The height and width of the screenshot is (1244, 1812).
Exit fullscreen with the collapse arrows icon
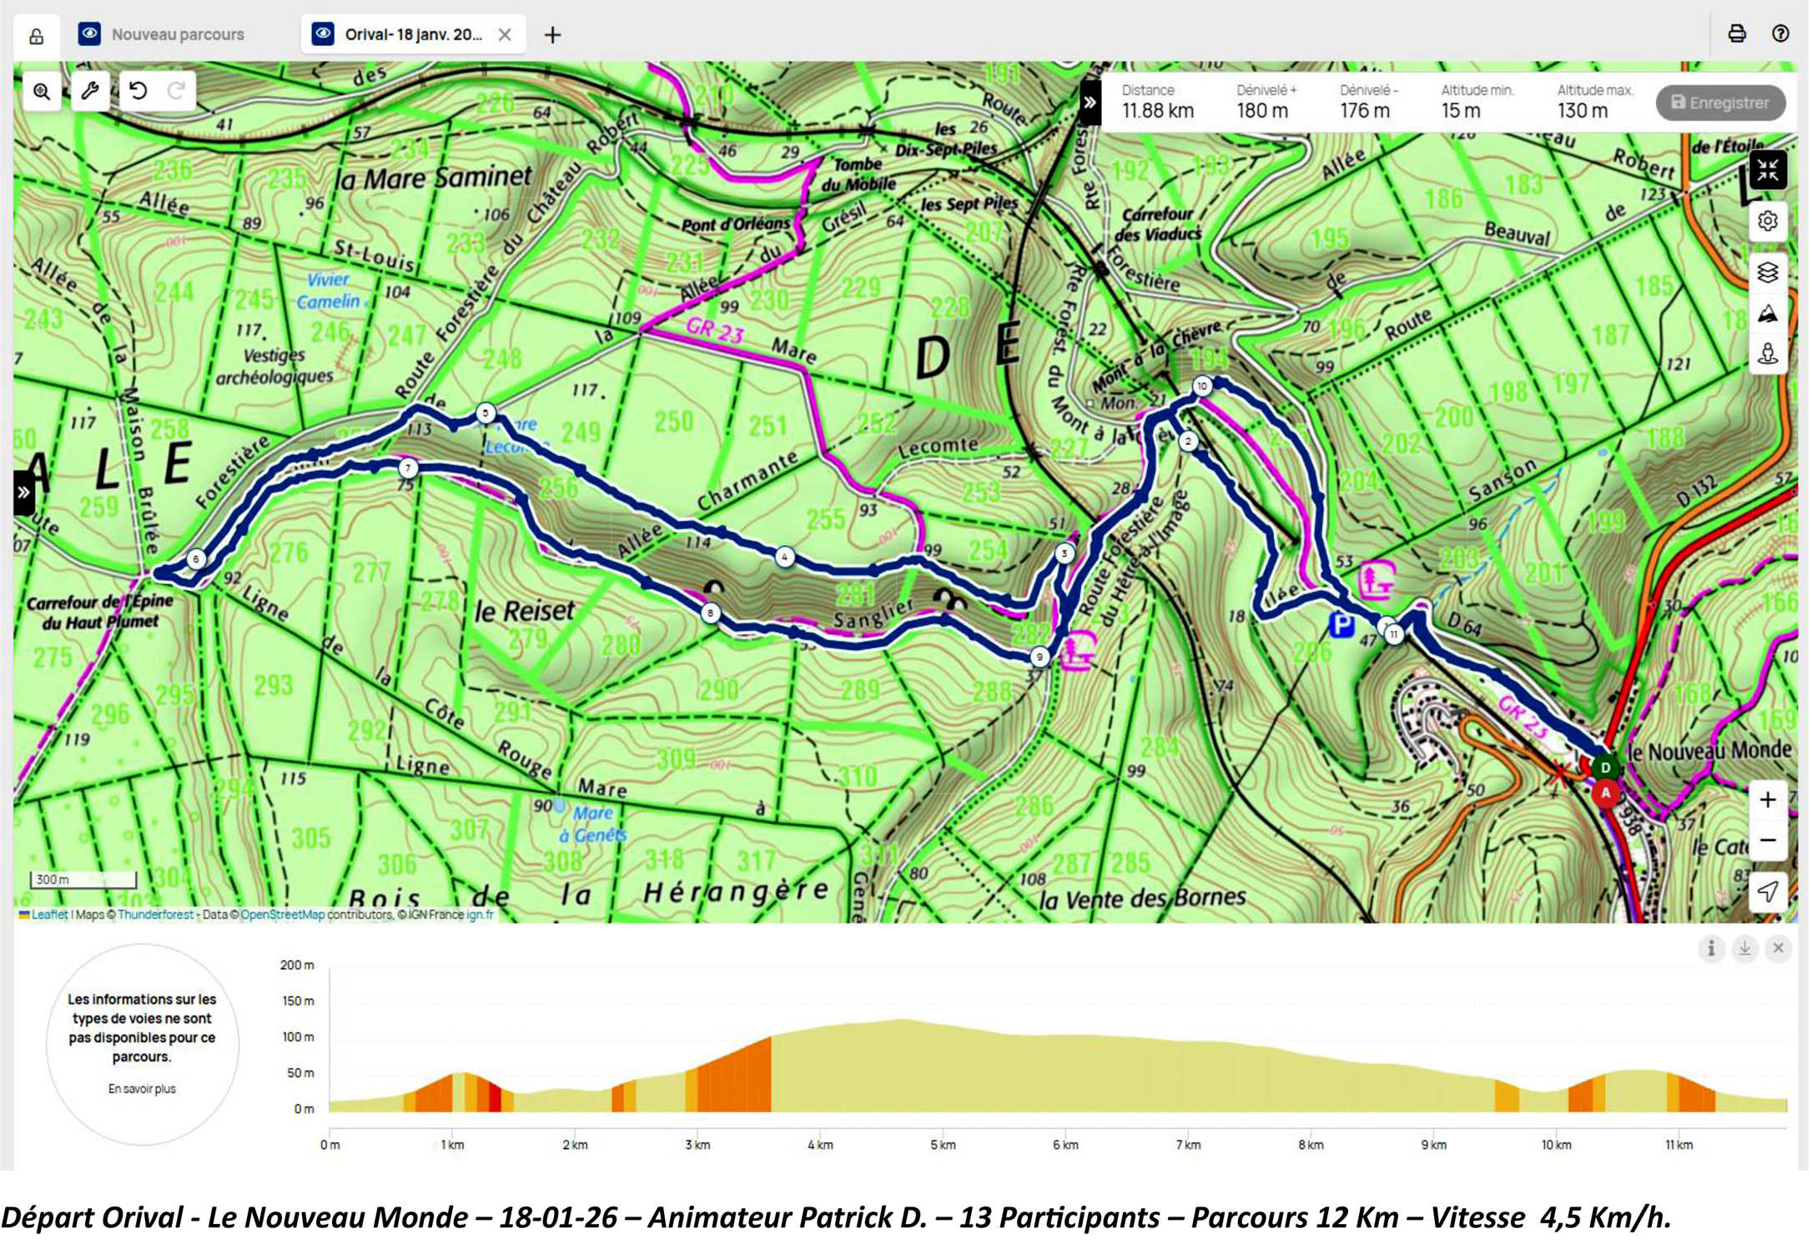(x=1767, y=171)
